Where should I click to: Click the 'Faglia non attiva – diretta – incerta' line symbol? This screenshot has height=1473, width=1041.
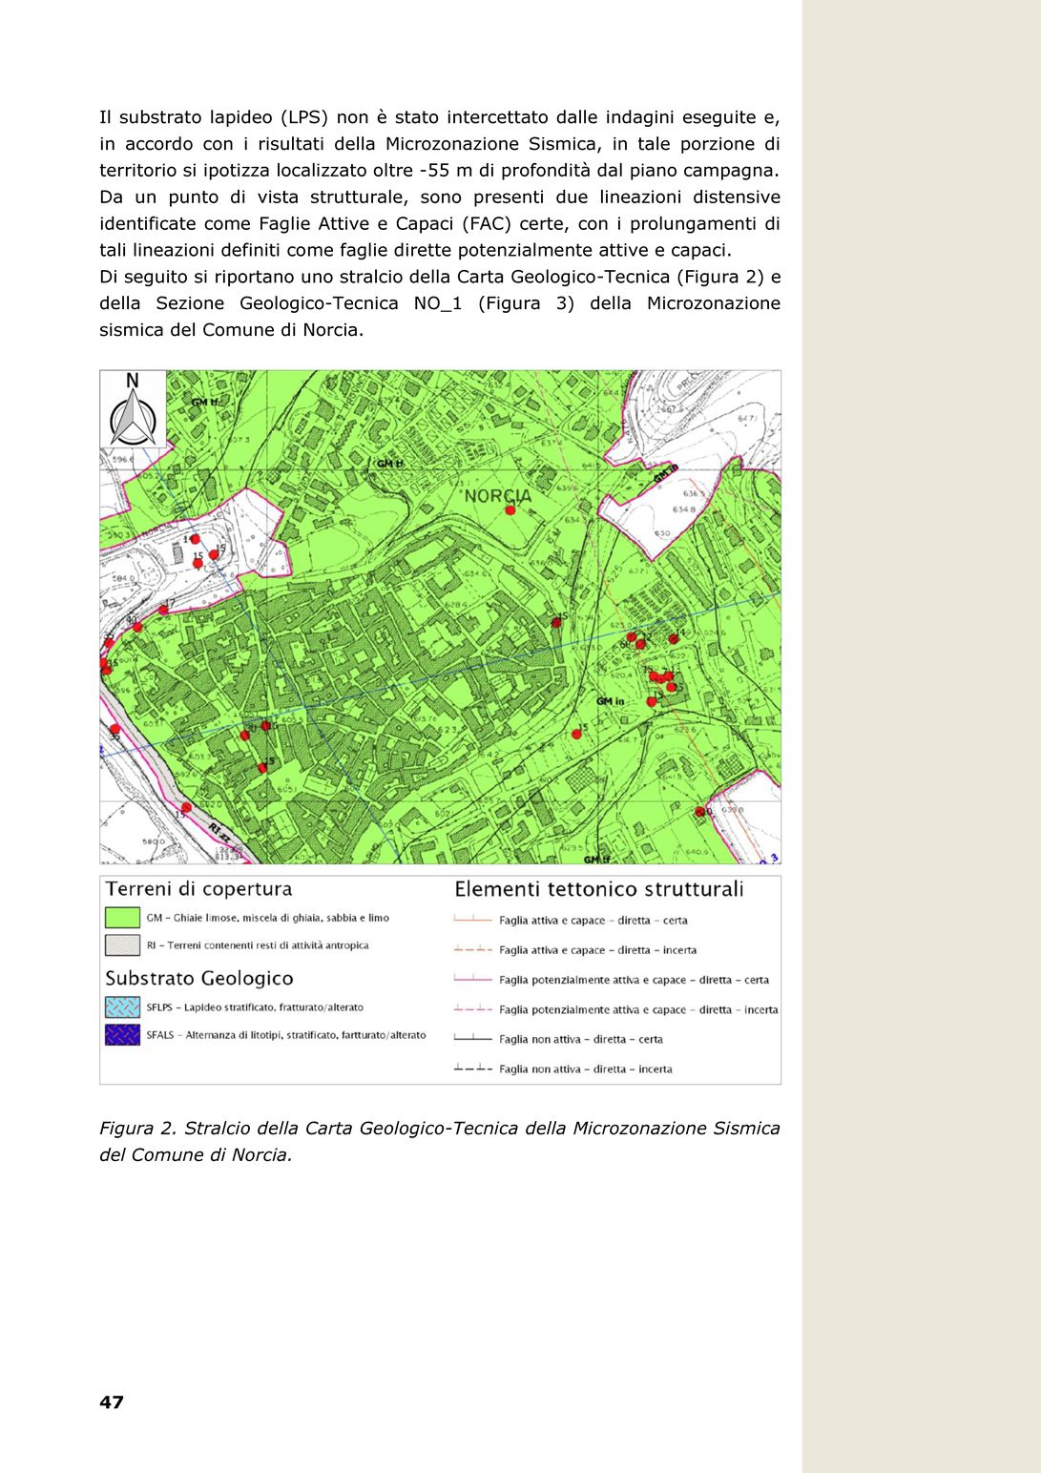(x=472, y=1068)
